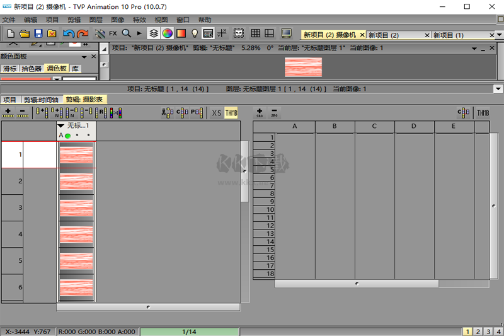504x336 pixels.
Task: Switch to the 剪辑:时间轴 tab
Action: click(x=41, y=100)
